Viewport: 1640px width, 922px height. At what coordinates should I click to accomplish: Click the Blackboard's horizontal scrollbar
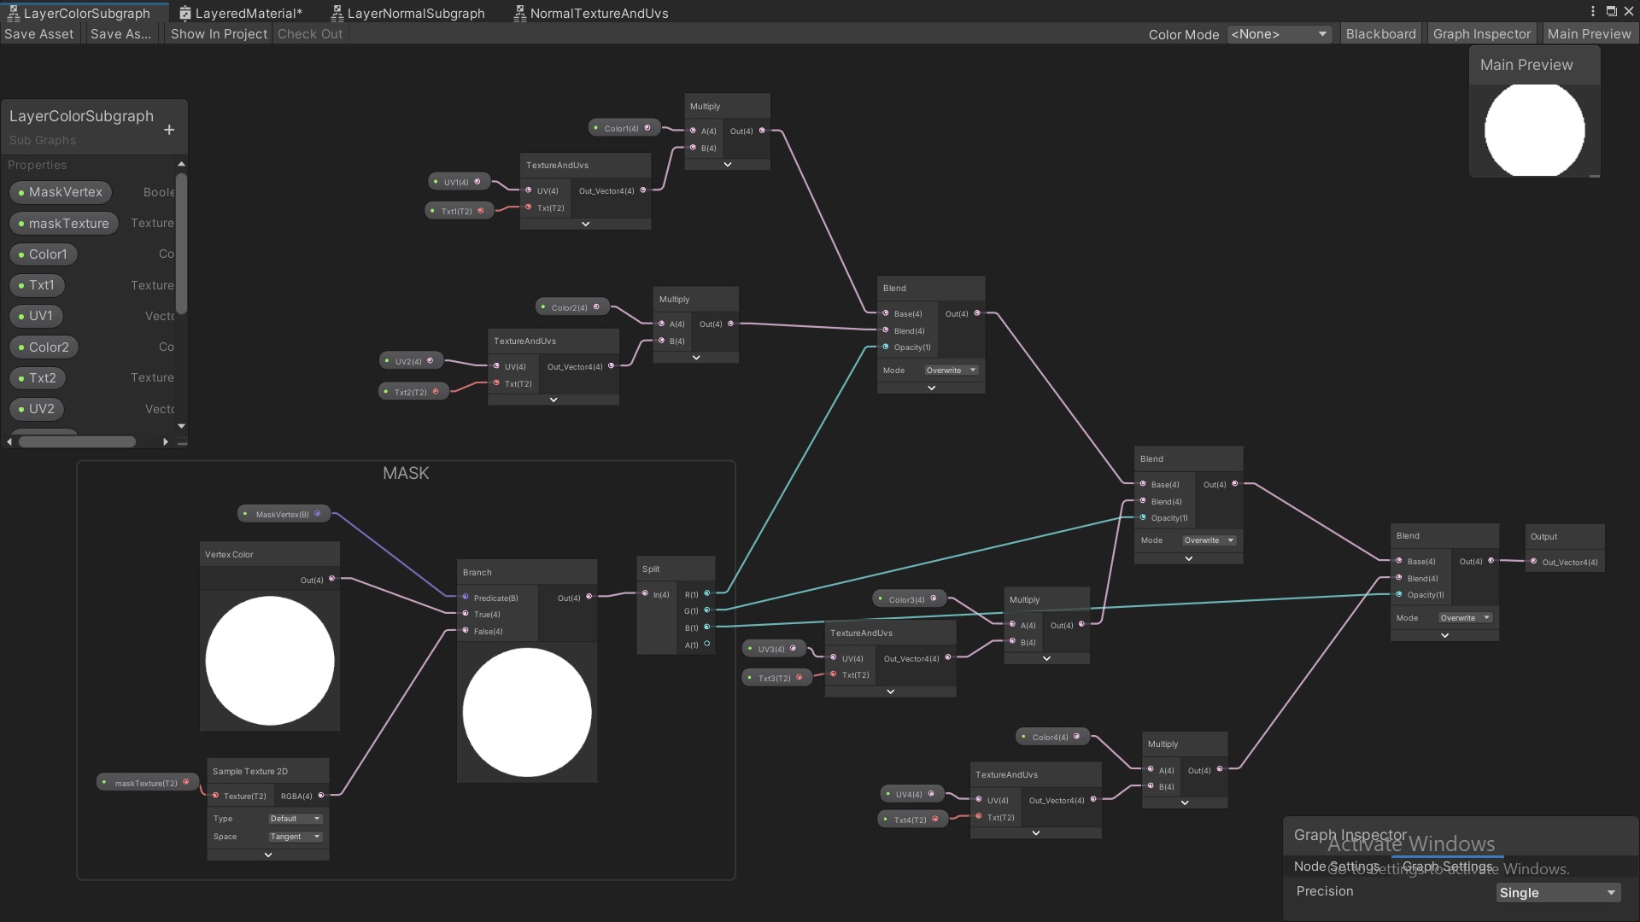click(x=77, y=441)
